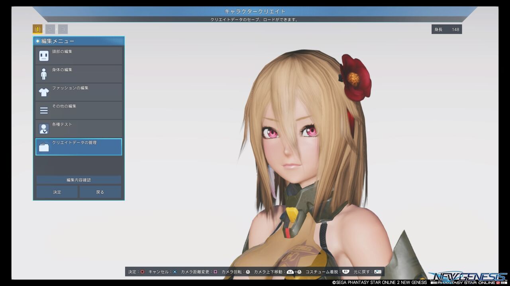
Task: Open the 頭部の編集 menu item
Action: 79,56
